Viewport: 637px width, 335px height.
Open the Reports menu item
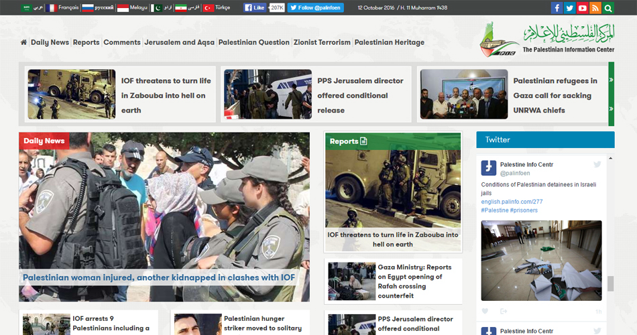86,42
